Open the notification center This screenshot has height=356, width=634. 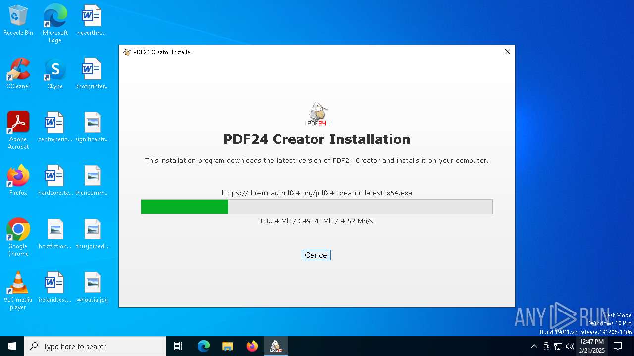tap(618, 346)
